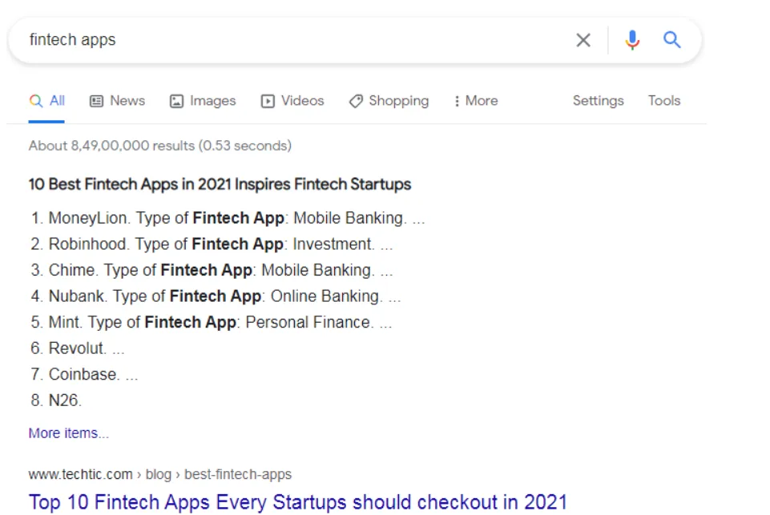Click the featured snippet heading text
Image resolution: width=770 pixels, height=515 pixels.
point(220,184)
